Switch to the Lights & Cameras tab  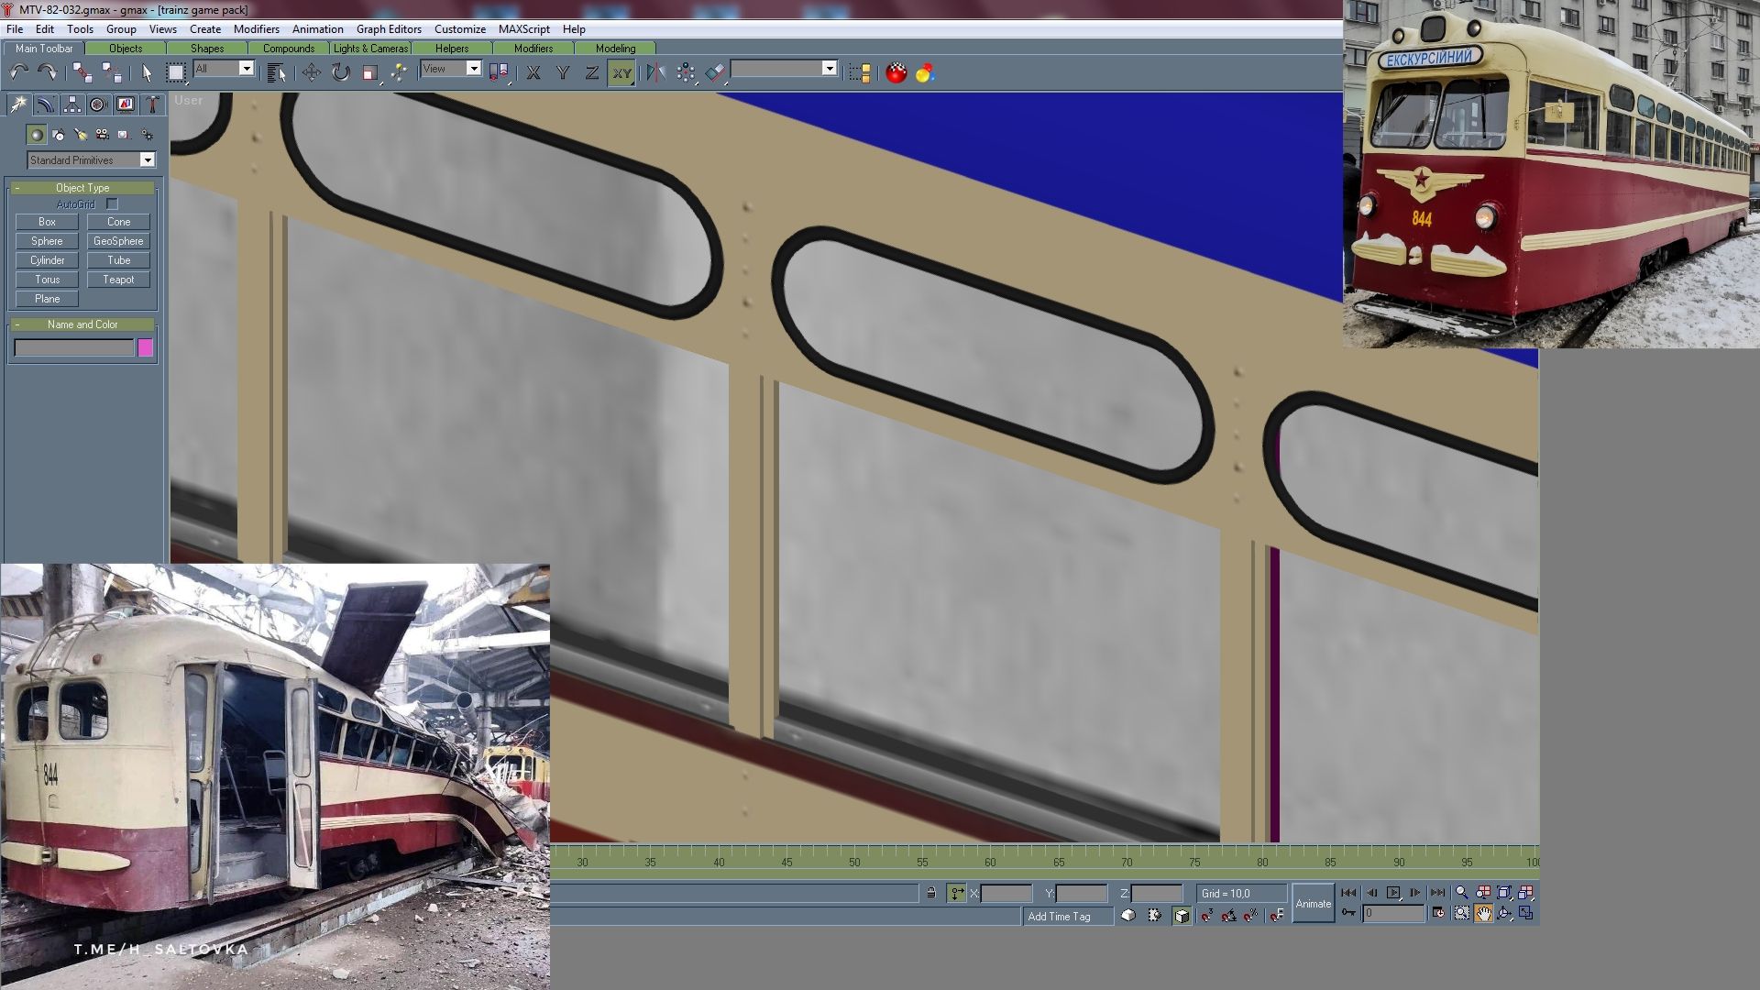370,49
